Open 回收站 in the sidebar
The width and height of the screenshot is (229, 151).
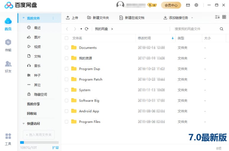point(32,113)
